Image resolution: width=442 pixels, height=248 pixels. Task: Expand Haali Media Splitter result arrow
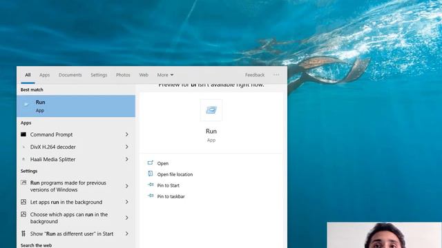pos(127,159)
